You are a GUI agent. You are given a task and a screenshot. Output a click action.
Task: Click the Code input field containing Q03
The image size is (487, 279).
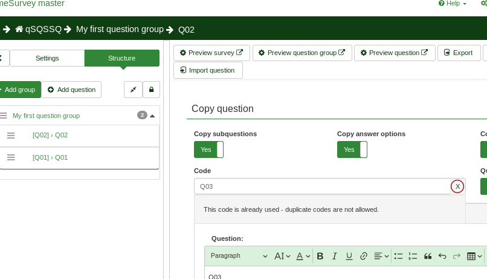click(x=321, y=186)
